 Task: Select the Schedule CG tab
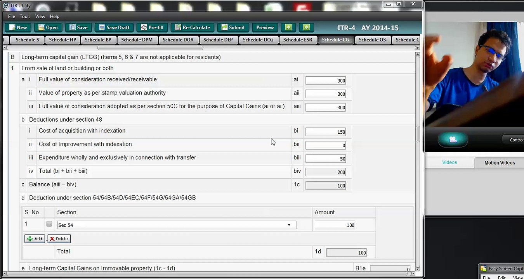(335, 40)
